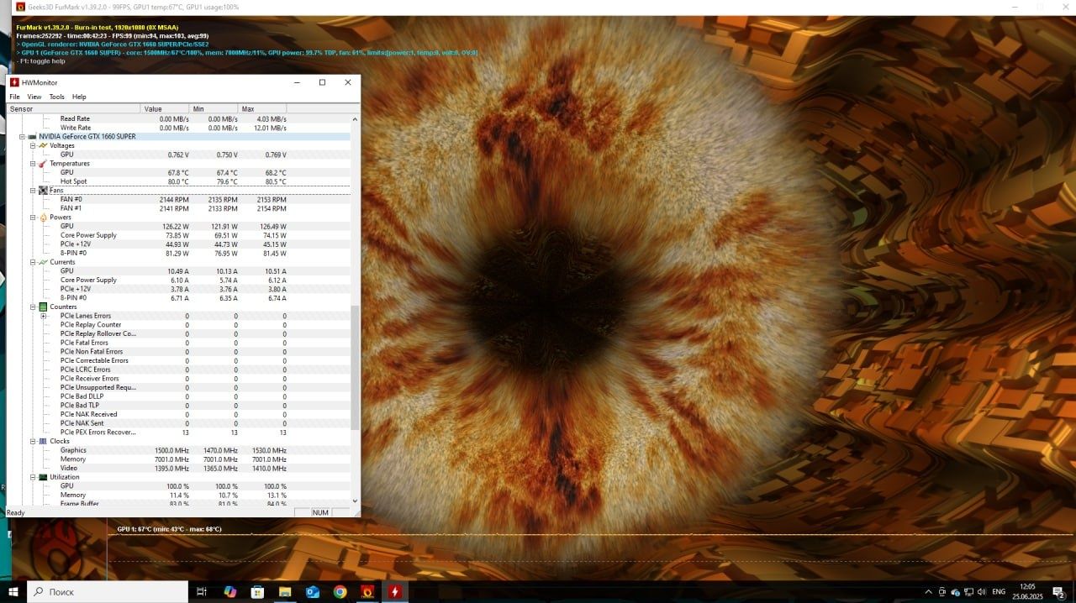This screenshot has width=1076, height=603.
Task: Click the Max column header
Action: coord(263,109)
